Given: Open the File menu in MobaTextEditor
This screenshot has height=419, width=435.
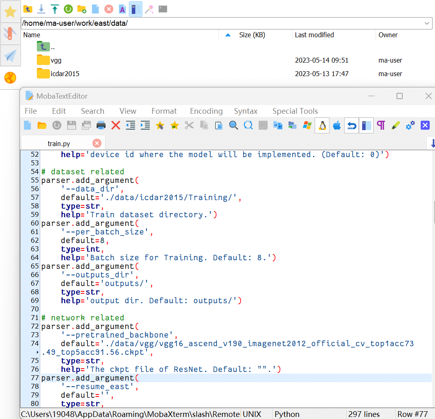Looking at the screenshot, I should click(31, 111).
